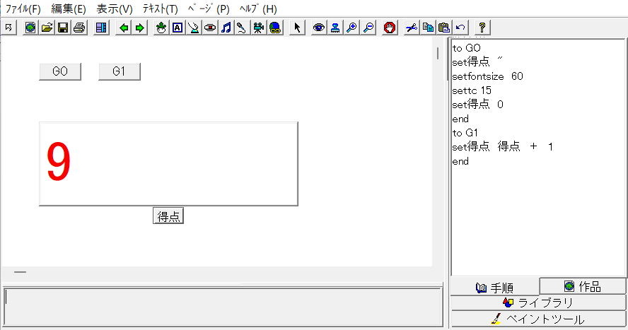Select the pointer arrow tool
The image size is (628, 330).
click(x=297, y=28)
